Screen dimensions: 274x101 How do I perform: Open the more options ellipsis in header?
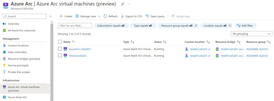point(129,4)
